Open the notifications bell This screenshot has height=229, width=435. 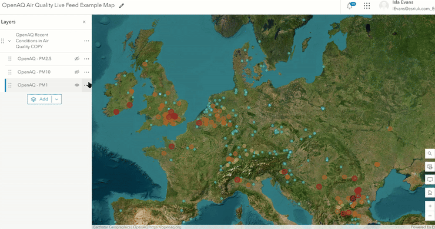[350, 6]
